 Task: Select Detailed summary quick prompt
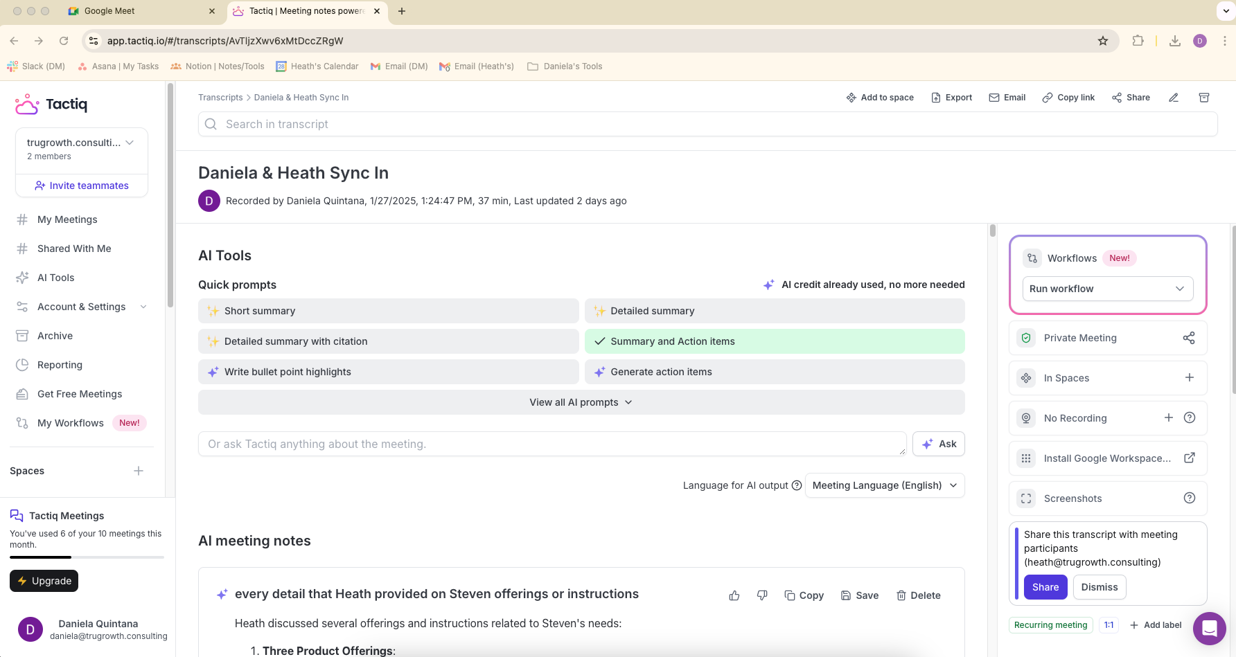775,311
